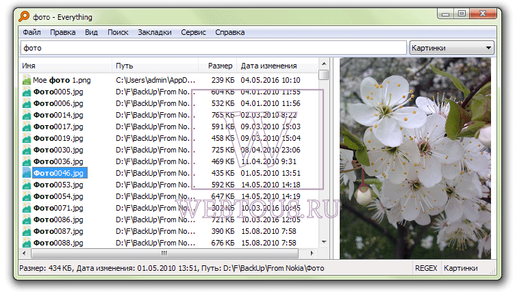Click the icon of selected Фото0046.jpg
Image resolution: width=515 pixels, height=292 pixels.
26,173
